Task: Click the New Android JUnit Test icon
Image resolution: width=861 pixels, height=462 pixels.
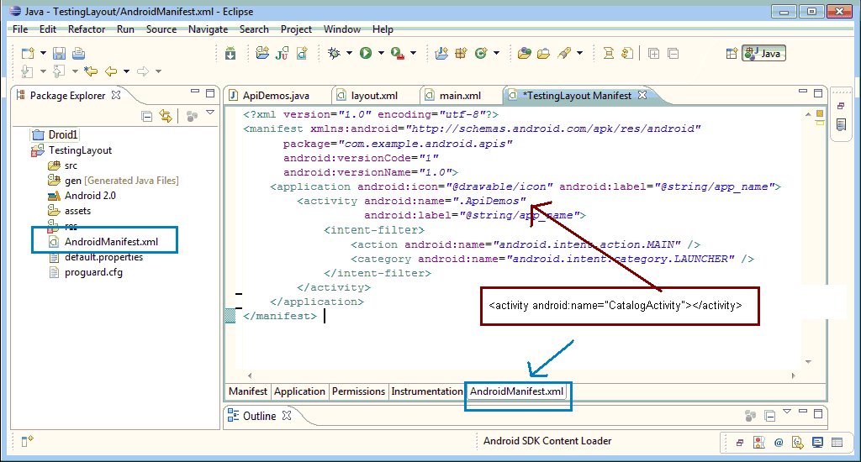Action: pos(283,53)
